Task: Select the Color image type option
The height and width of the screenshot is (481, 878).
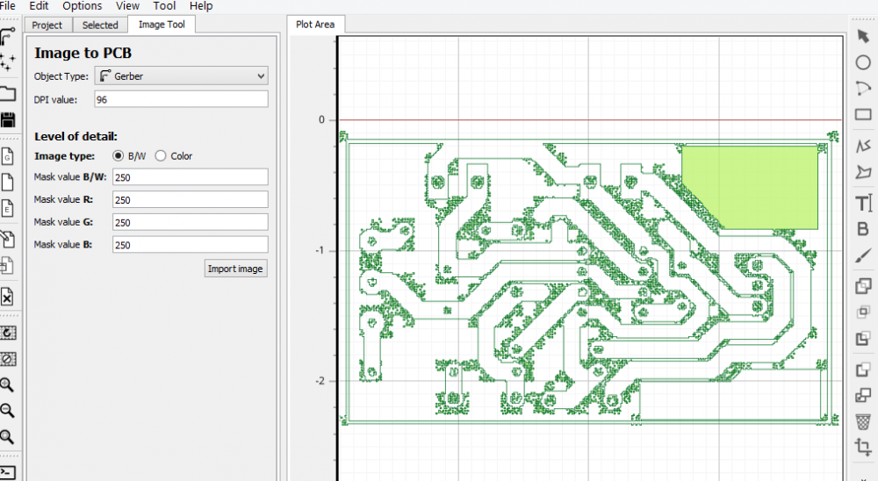Action: pos(161,156)
